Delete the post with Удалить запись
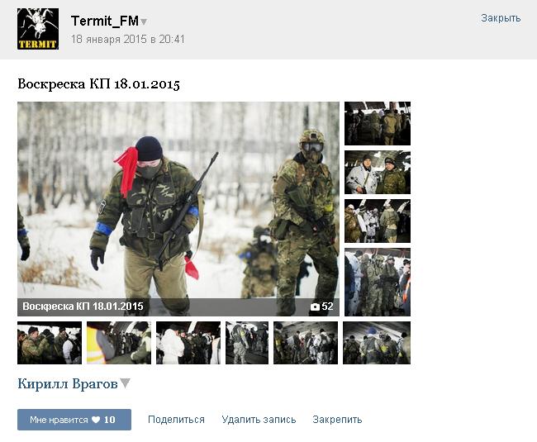The height and width of the screenshot is (442, 537). [x=259, y=420]
